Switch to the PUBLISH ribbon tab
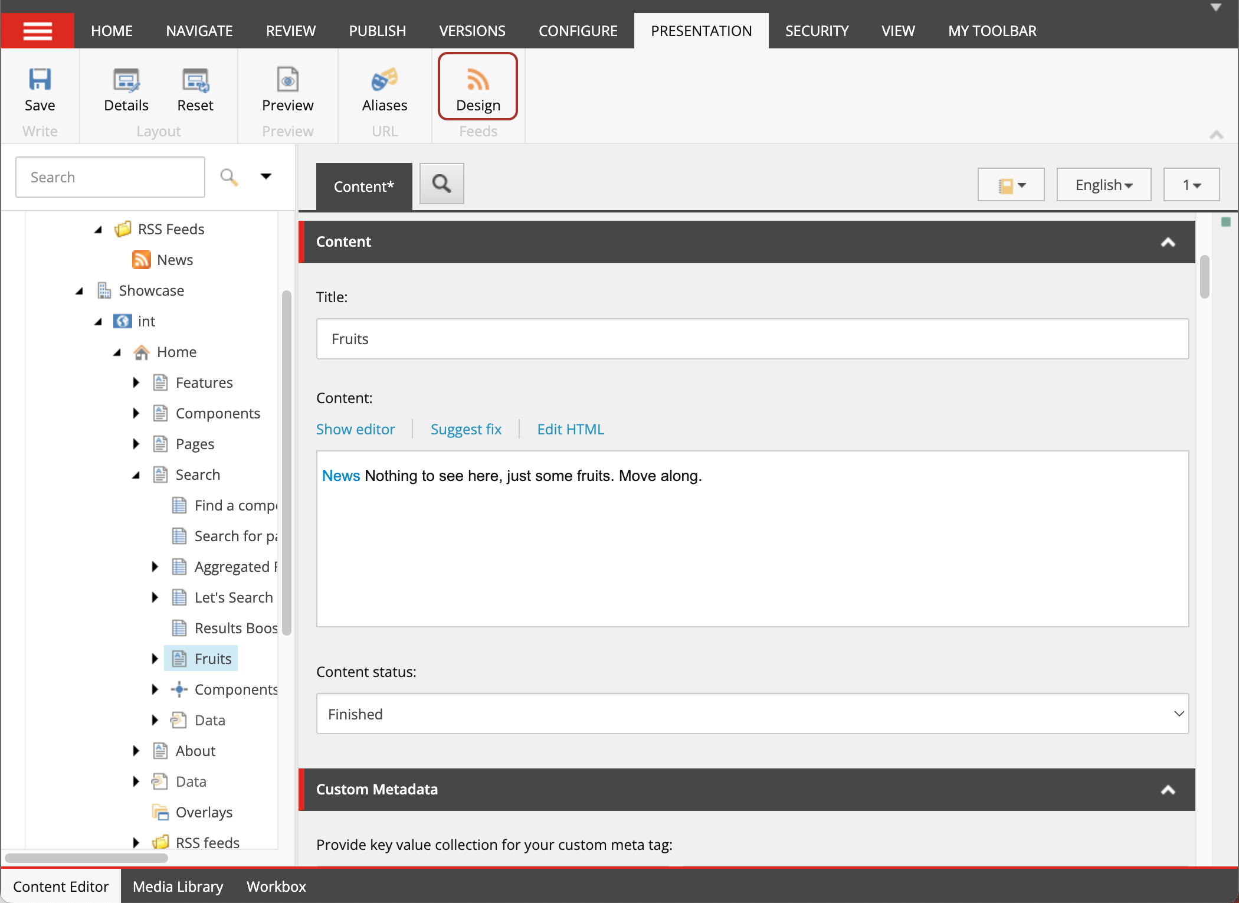1239x903 pixels. (377, 31)
